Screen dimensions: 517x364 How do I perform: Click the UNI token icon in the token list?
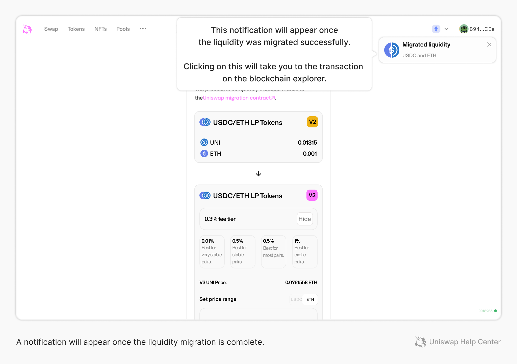[204, 142]
